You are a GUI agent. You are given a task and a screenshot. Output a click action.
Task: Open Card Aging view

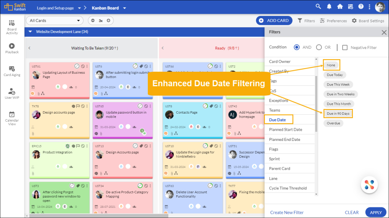pos(12,71)
